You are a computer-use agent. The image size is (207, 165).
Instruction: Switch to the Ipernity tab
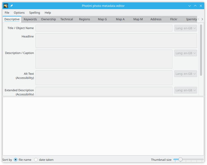coord(190,19)
